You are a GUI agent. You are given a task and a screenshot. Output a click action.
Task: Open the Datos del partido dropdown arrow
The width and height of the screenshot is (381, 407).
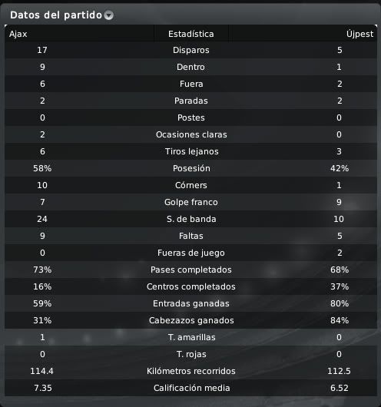(109, 15)
